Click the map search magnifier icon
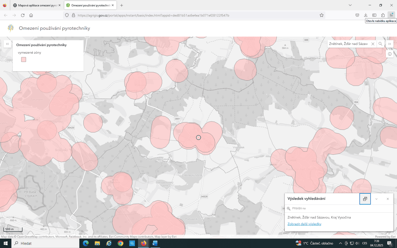Viewport: 397px width, 248px height. [x=380, y=44]
